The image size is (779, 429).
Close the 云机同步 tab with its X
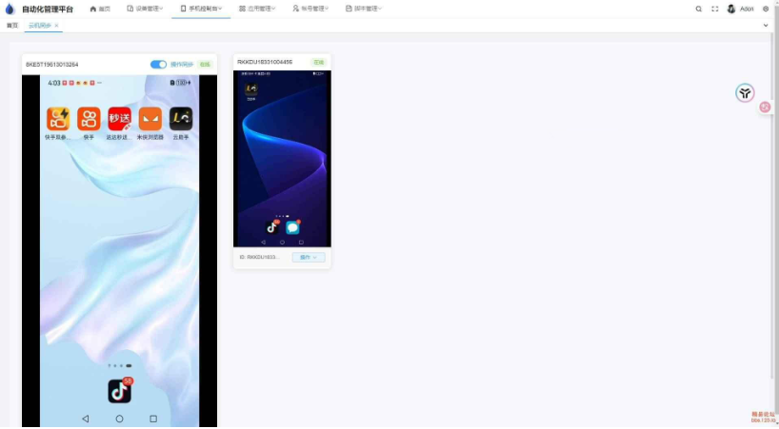click(x=56, y=26)
